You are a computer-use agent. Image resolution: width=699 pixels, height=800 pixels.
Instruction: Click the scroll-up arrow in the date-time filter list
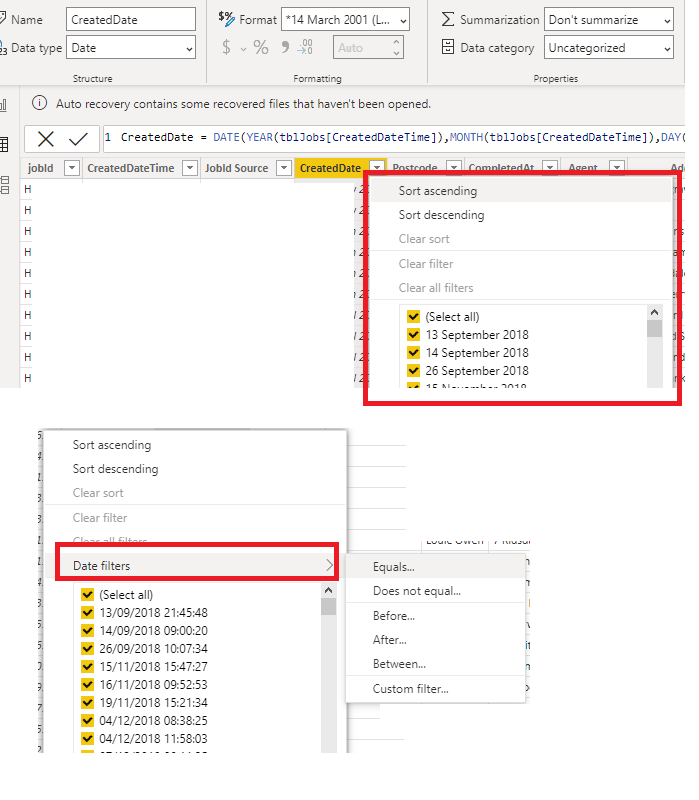coord(329,590)
